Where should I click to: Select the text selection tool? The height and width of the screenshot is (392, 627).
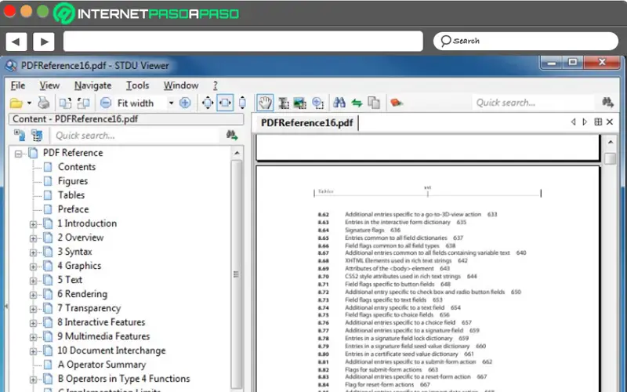(284, 103)
